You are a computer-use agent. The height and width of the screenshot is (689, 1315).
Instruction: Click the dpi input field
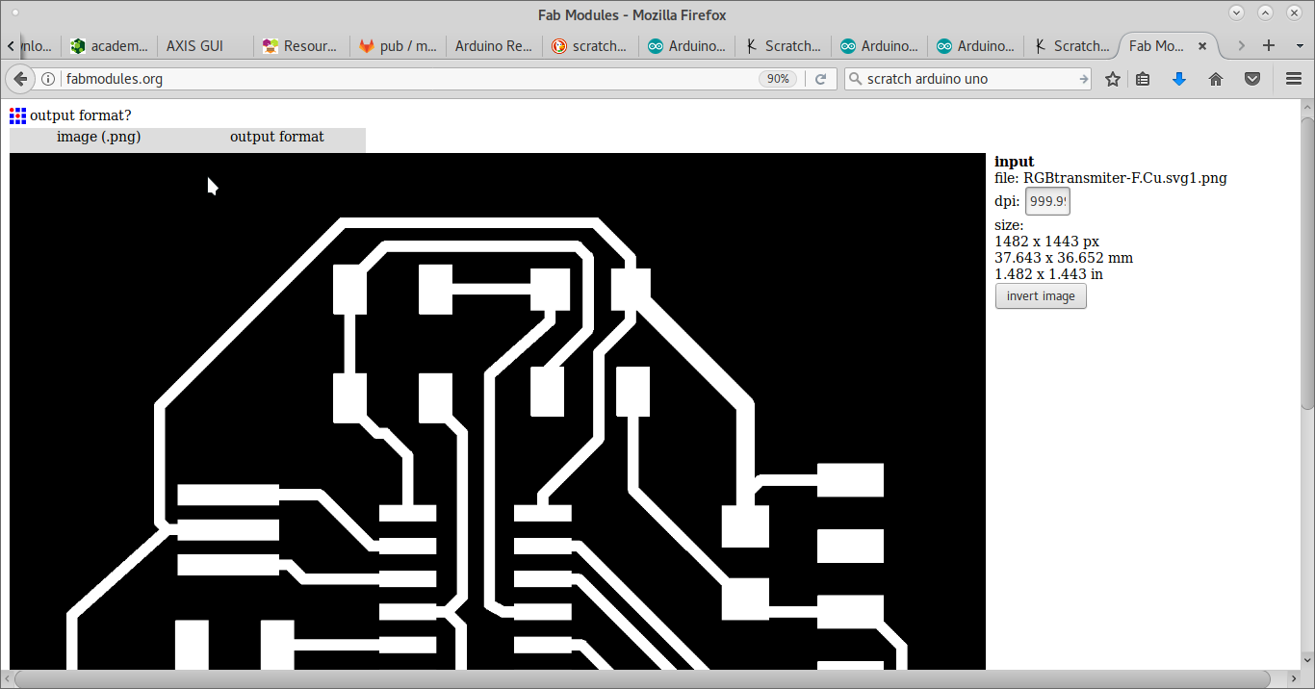[x=1047, y=201]
